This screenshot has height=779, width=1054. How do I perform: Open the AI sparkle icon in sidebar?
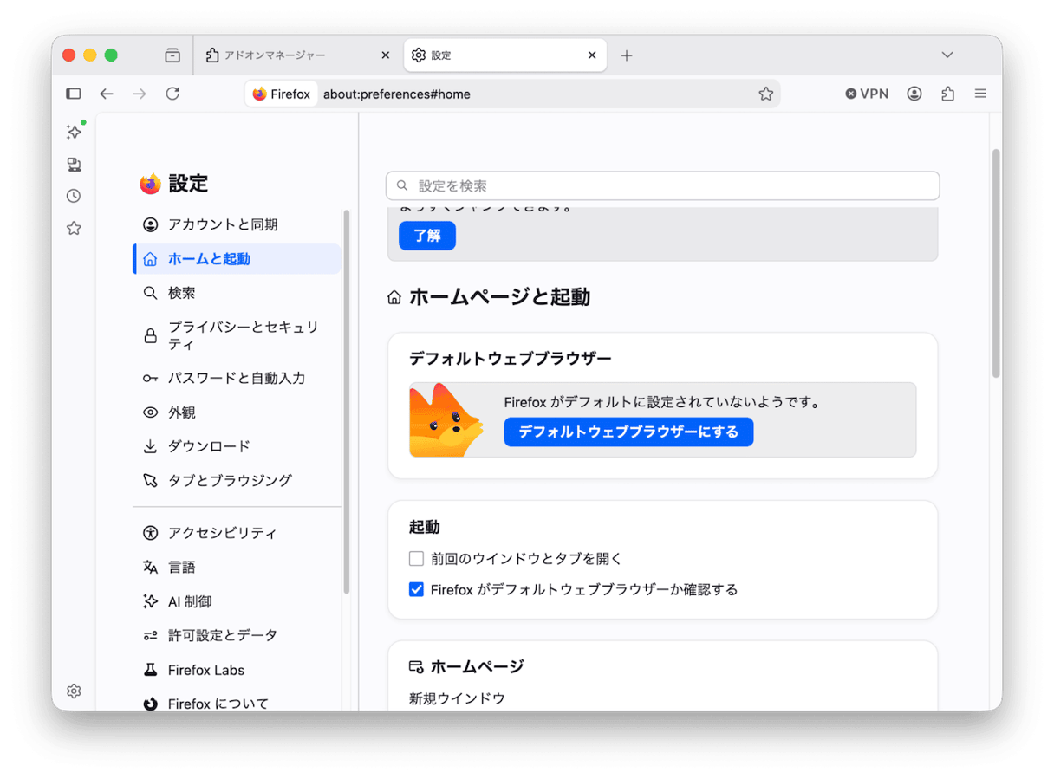(75, 132)
